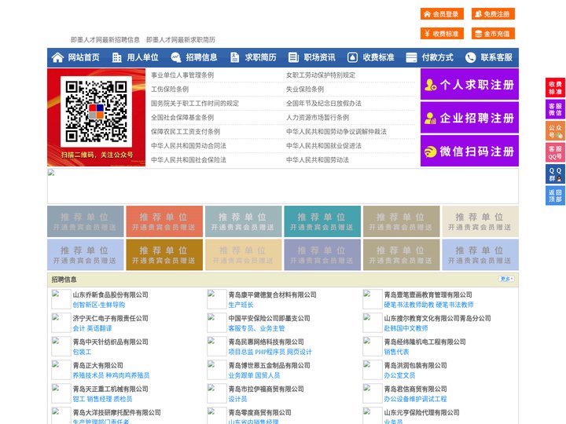Open 中华人民共和国劳动法 link
Screen dimensions: 566x424
(318, 159)
